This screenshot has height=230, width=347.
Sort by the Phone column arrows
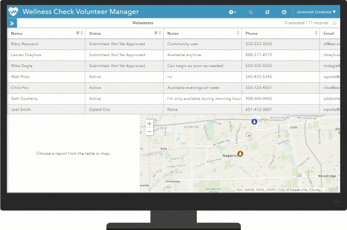pyautogui.click(x=316, y=33)
